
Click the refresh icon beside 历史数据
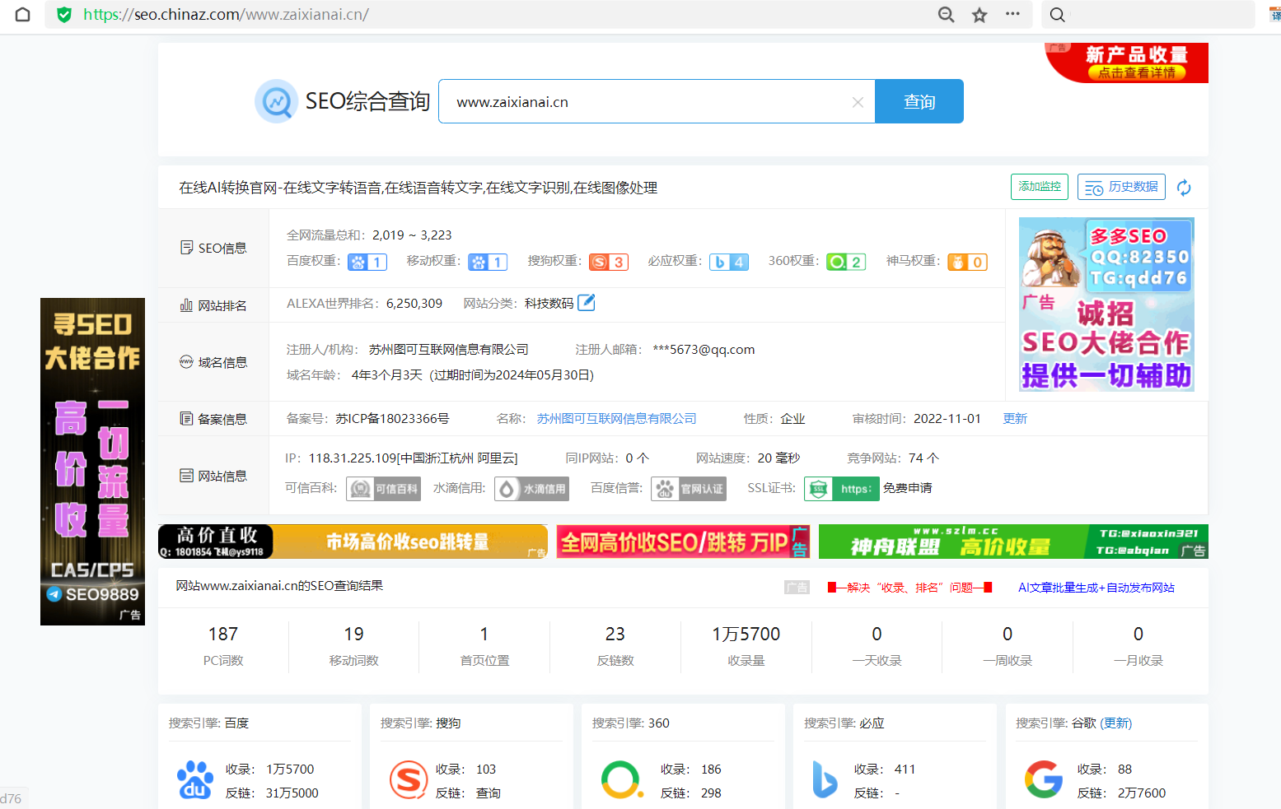(x=1184, y=188)
